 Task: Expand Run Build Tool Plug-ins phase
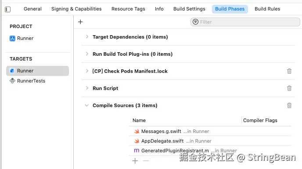click(x=87, y=54)
